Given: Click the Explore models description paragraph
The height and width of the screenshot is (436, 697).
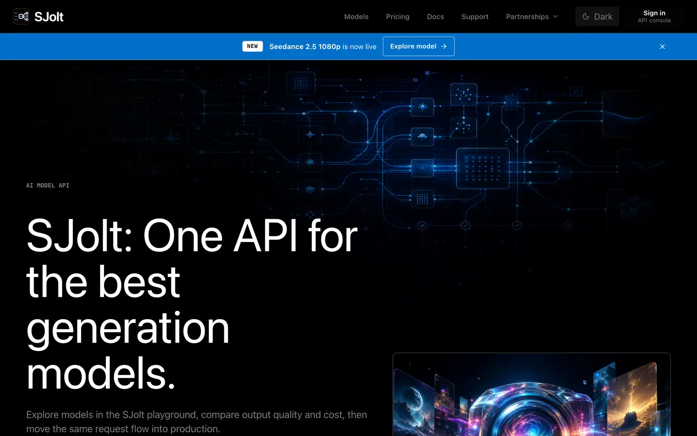Looking at the screenshot, I should [x=196, y=422].
